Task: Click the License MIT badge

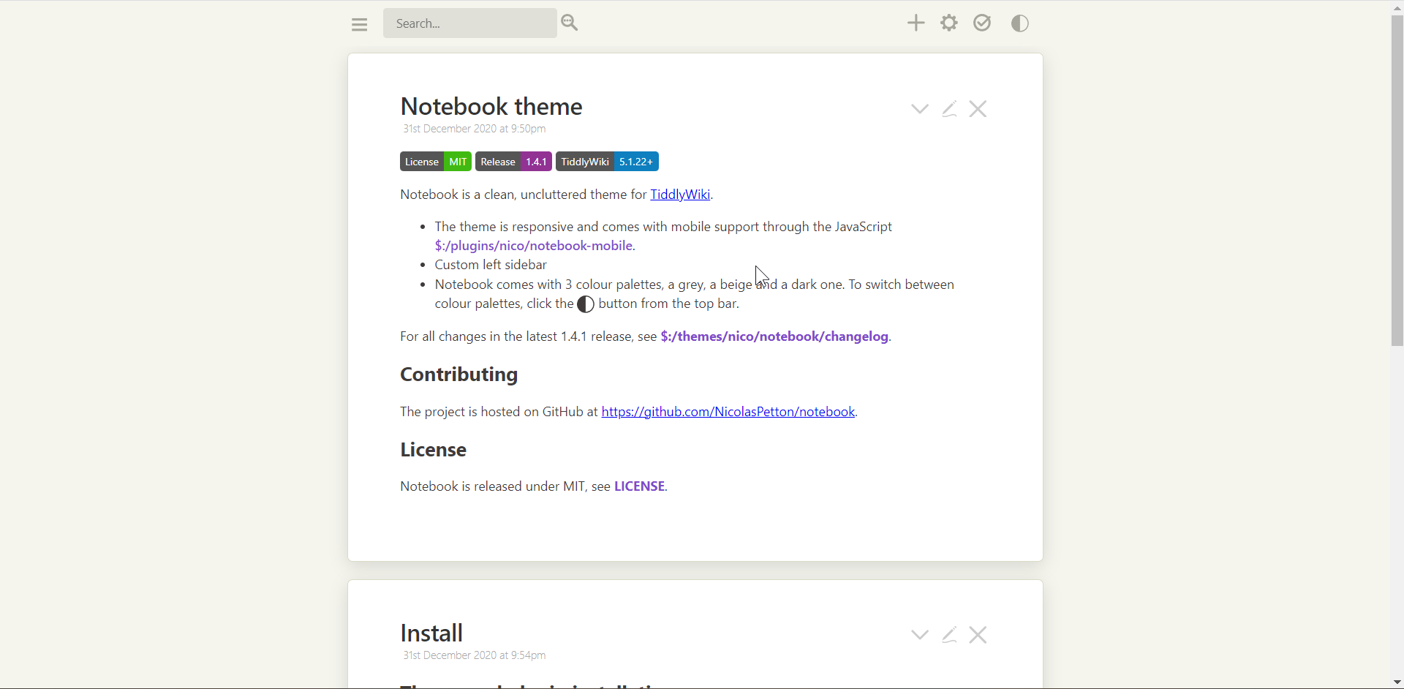Action: (x=436, y=162)
